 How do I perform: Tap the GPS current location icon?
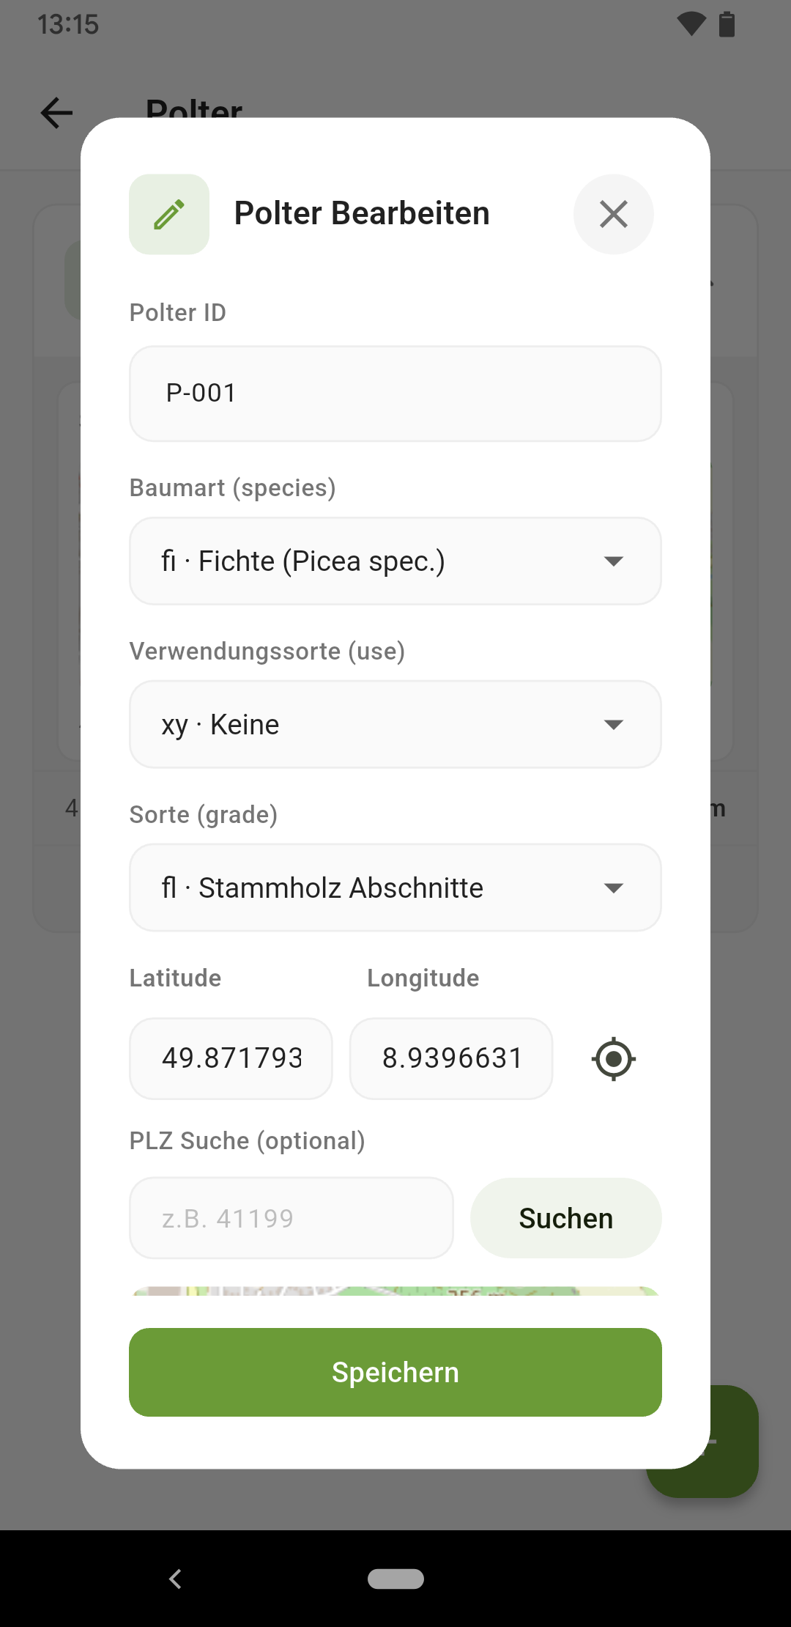tap(614, 1058)
